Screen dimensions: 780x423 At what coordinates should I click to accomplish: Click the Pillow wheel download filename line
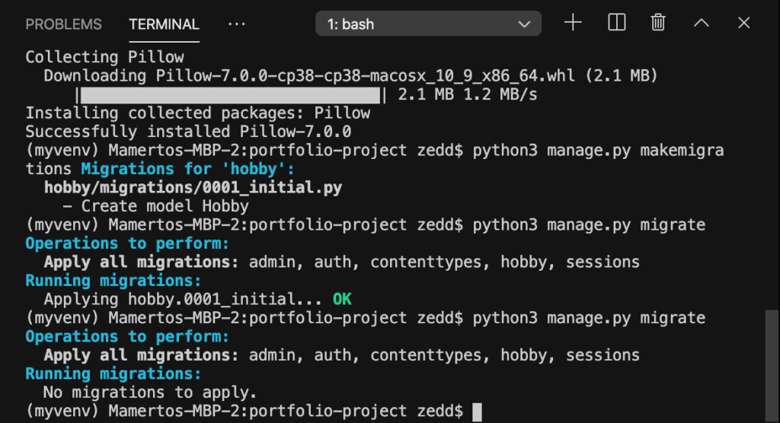pyautogui.click(x=350, y=76)
